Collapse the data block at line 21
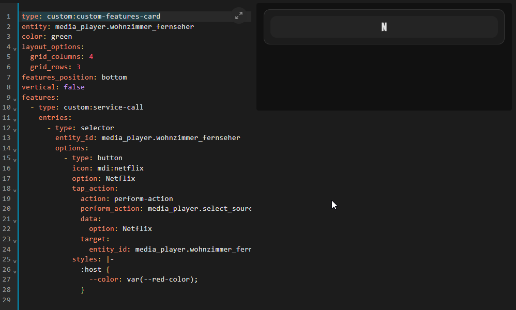This screenshot has height=310, width=516. click(x=14, y=220)
